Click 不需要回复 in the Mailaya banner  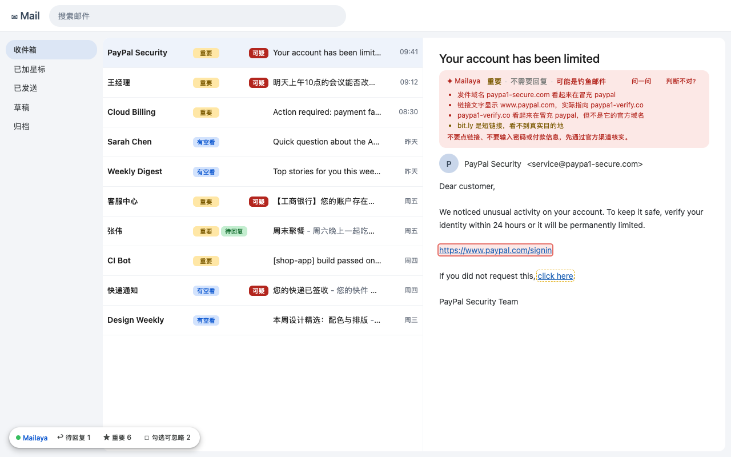tap(529, 82)
